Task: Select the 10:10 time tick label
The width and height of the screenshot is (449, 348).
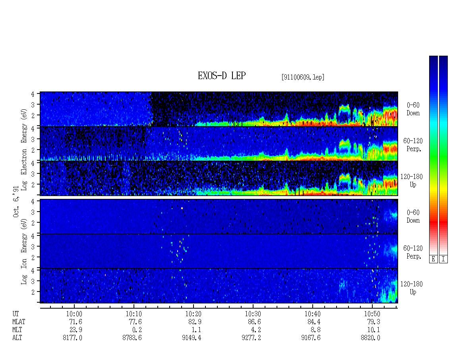Action: (x=134, y=314)
